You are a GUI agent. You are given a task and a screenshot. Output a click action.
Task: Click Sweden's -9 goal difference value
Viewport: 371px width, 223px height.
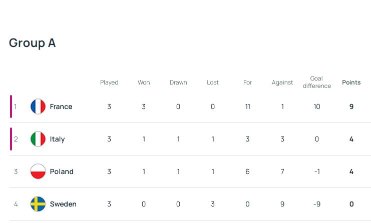click(317, 204)
